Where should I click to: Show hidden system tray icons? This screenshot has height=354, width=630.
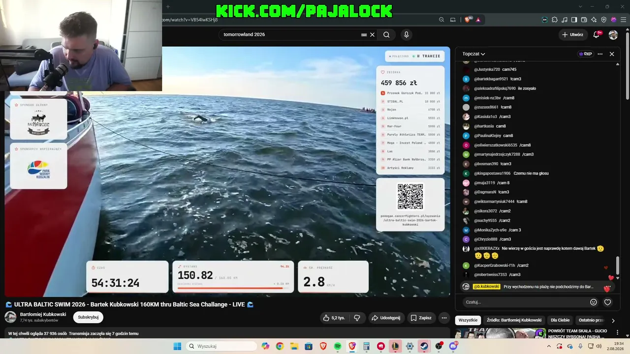pos(549,346)
